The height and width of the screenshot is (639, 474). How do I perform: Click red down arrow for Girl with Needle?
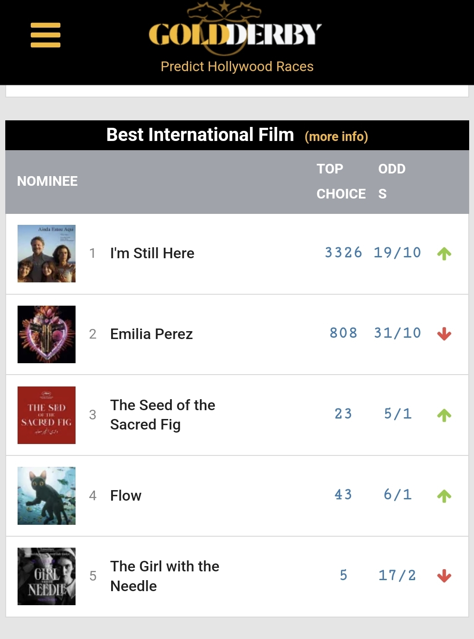tap(444, 576)
